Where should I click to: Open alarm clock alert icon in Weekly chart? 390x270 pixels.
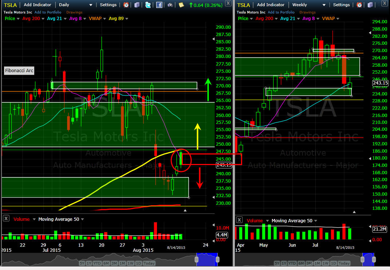359,5
